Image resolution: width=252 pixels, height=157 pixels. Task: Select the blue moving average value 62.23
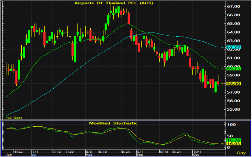pyautogui.click(x=234, y=47)
